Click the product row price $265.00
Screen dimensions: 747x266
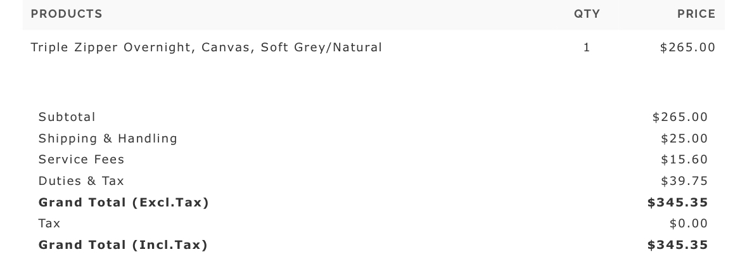pos(687,47)
